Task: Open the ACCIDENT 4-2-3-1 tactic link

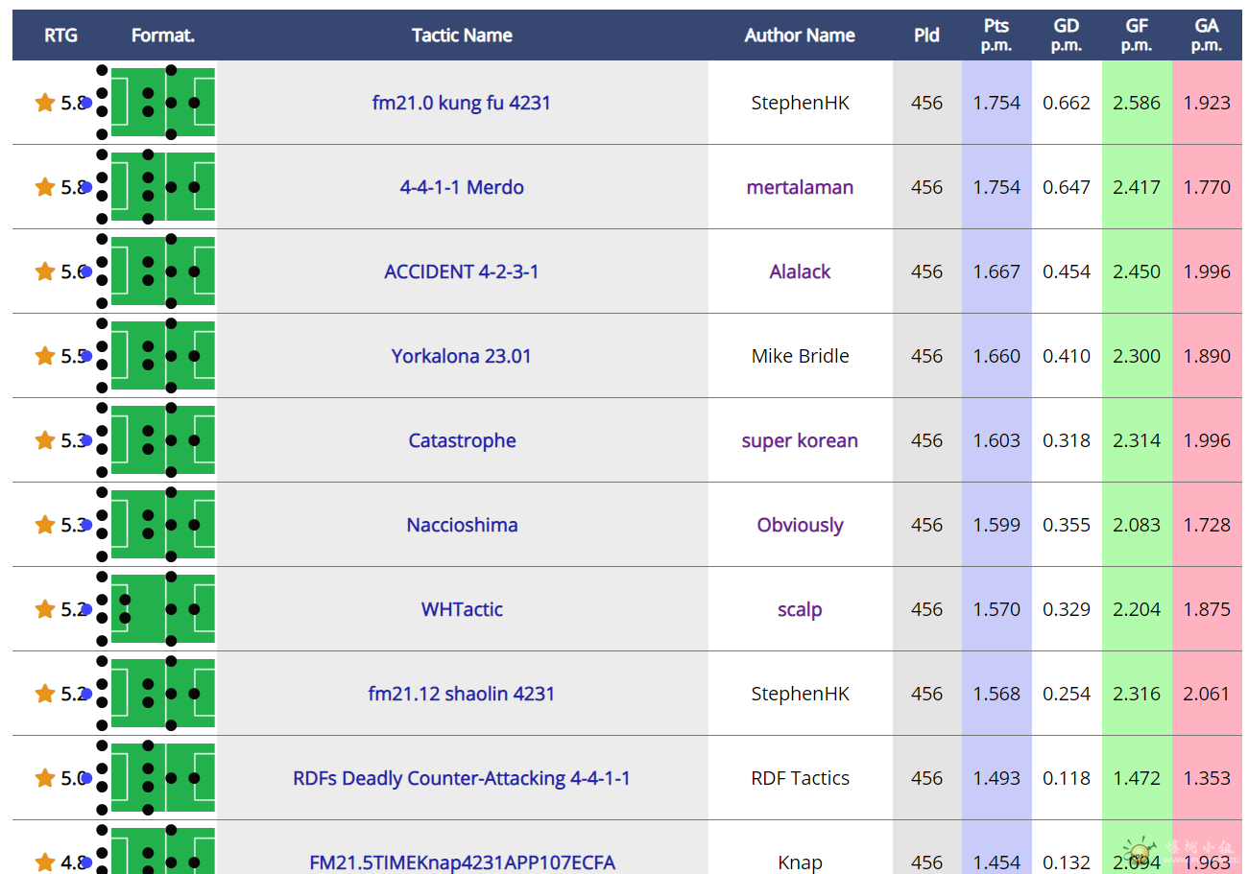Action: click(x=462, y=272)
